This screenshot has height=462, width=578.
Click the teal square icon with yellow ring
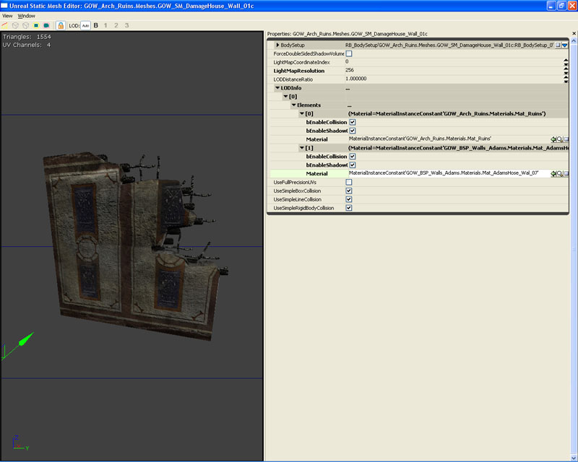[36, 25]
